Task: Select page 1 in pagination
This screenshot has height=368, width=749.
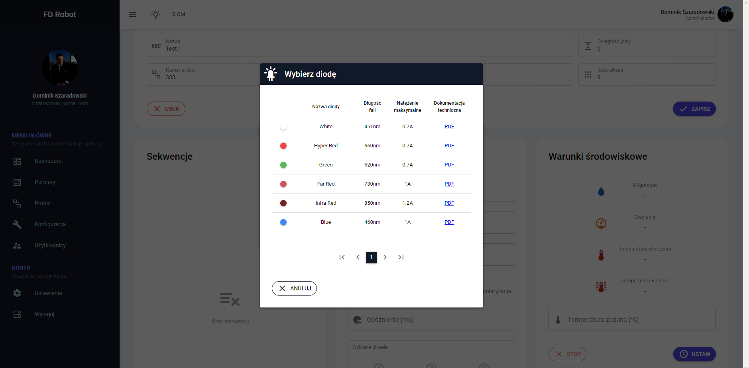Action: point(372,257)
